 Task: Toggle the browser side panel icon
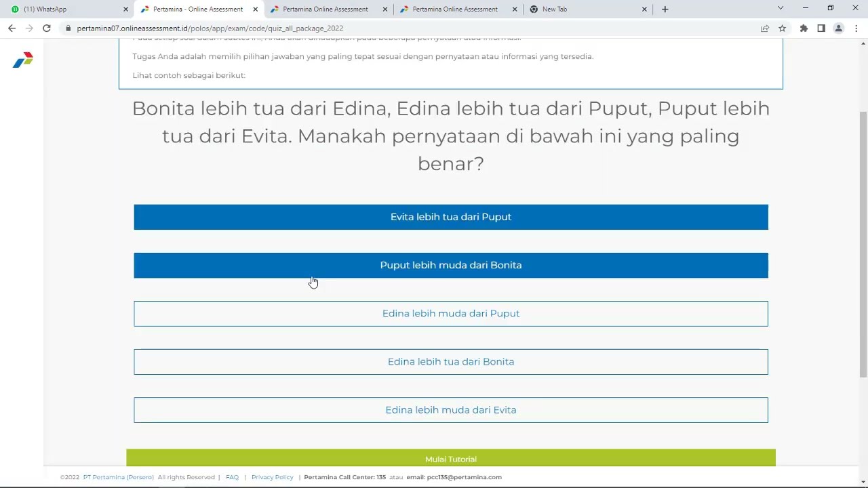[x=821, y=28]
